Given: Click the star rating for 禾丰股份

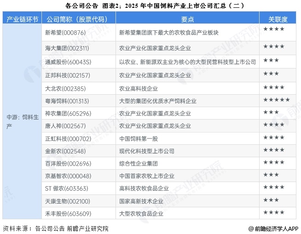Looking at the screenshot, I should [274, 212].
